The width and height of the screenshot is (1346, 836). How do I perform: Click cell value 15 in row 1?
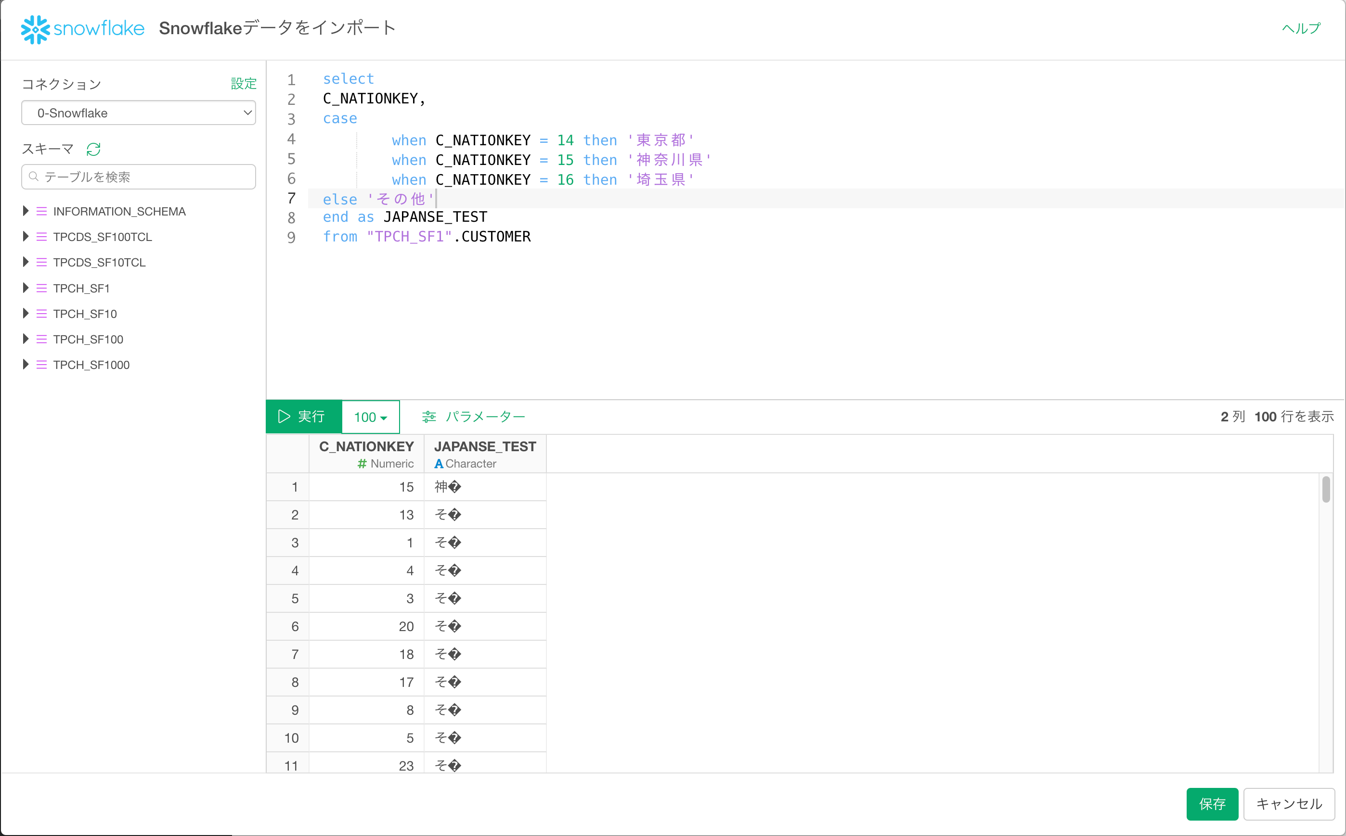pos(406,487)
